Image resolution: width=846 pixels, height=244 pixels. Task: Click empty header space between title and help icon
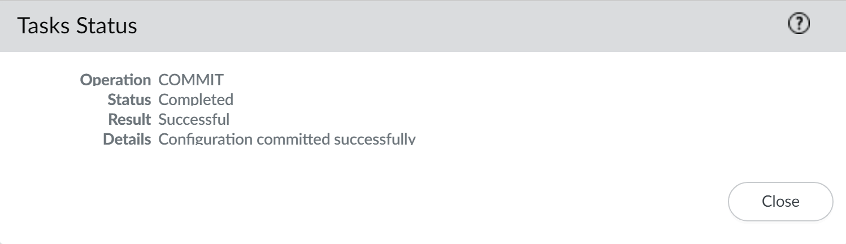[452, 27]
